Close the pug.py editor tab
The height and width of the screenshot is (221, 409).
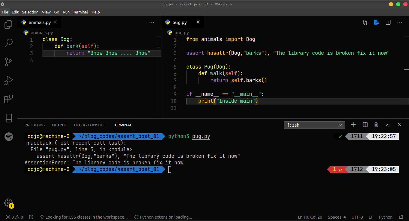[198, 22]
